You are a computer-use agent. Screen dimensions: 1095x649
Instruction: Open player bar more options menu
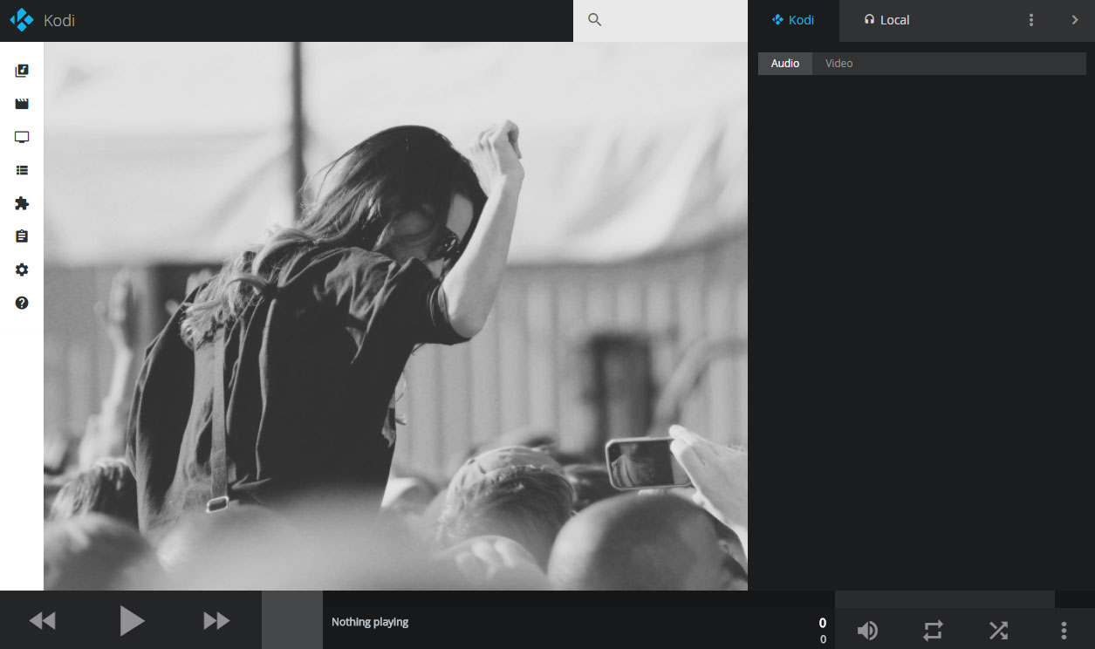tap(1063, 630)
